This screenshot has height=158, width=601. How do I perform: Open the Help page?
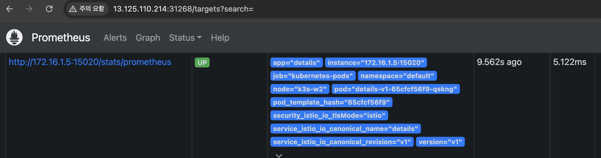[x=220, y=38]
